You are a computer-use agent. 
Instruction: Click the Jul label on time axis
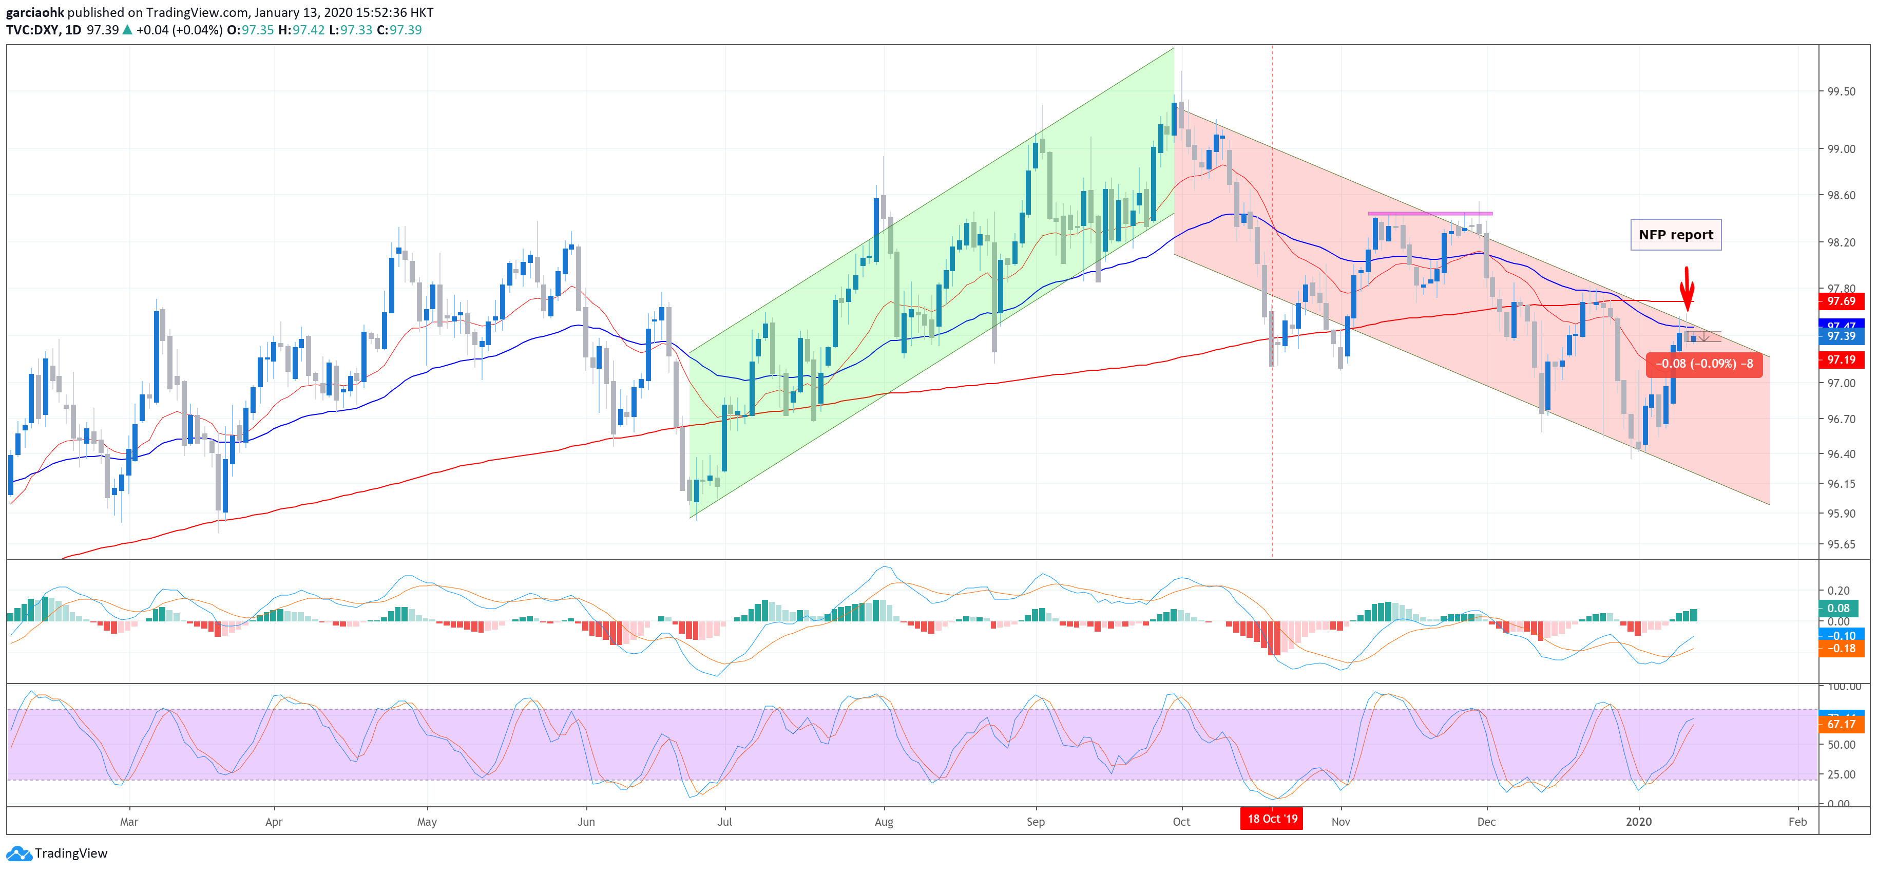pyautogui.click(x=724, y=822)
